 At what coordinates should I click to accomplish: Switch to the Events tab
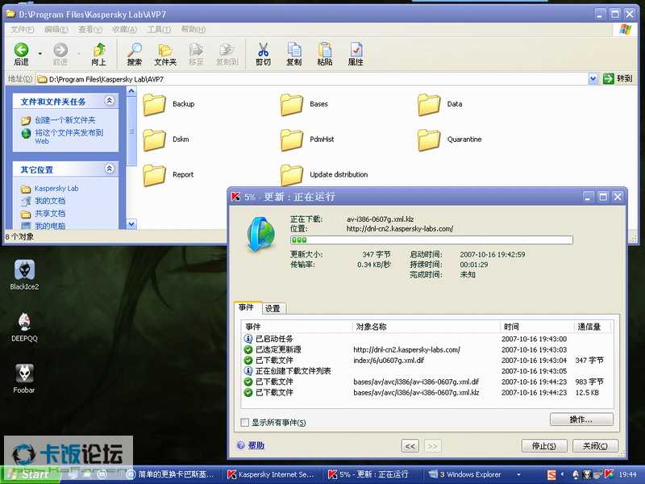coord(247,307)
